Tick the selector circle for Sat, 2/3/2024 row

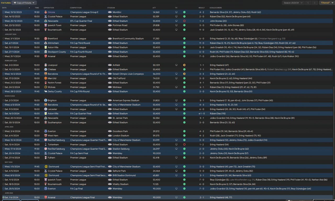(x=3, y=100)
